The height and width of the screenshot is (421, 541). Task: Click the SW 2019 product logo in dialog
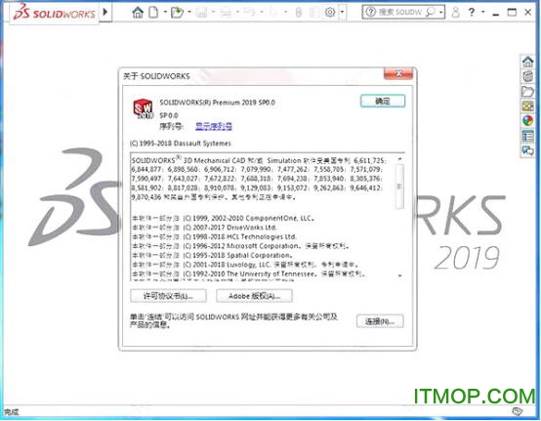(x=143, y=108)
